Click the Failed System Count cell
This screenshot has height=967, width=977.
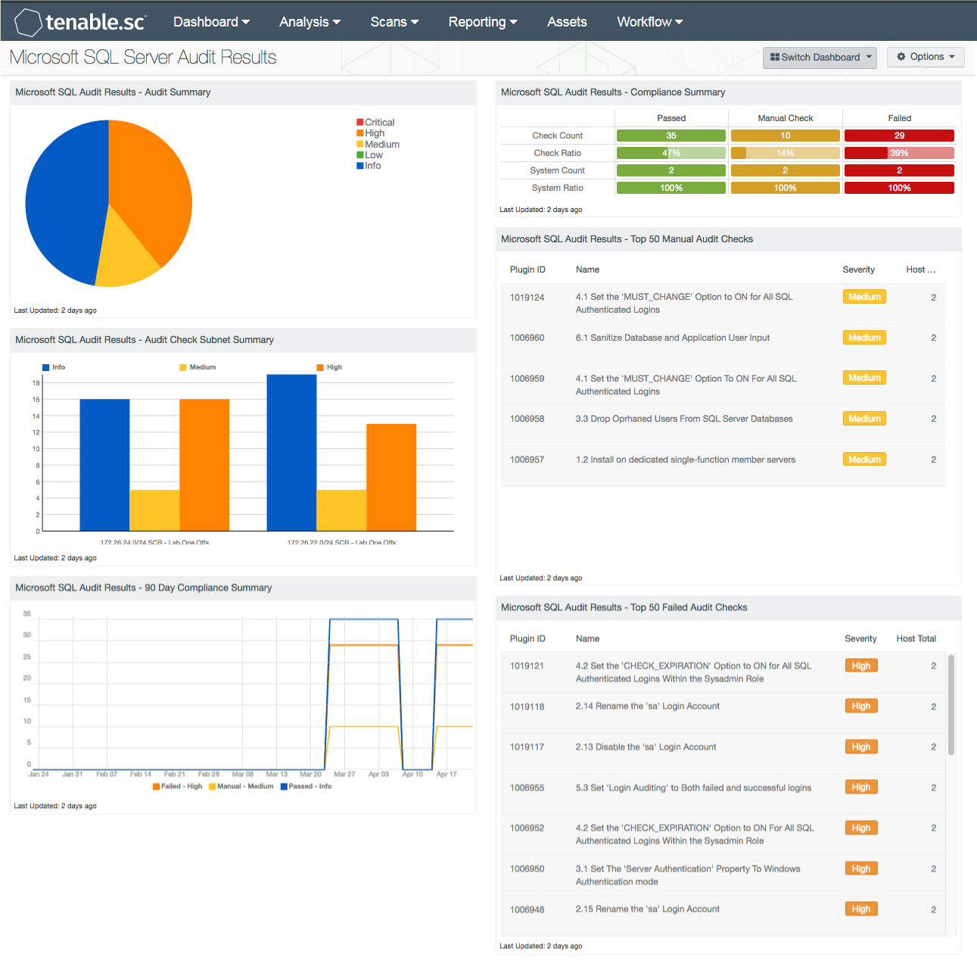click(x=899, y=170)
